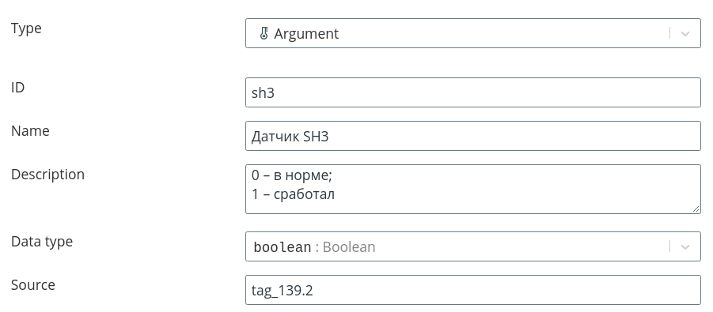The image size is (713, 312).
Task: Click the thermometer icon beside Argument
Action: (x=264, y=33)
